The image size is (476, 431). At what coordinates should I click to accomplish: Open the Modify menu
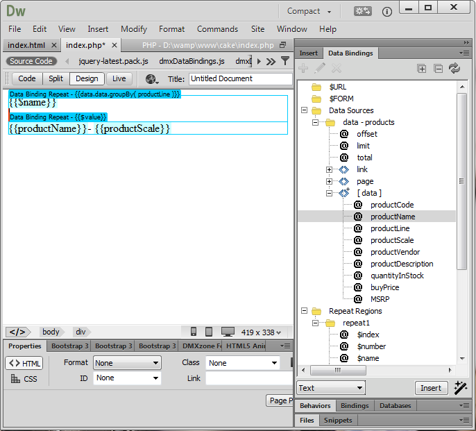tap(134, 29)
